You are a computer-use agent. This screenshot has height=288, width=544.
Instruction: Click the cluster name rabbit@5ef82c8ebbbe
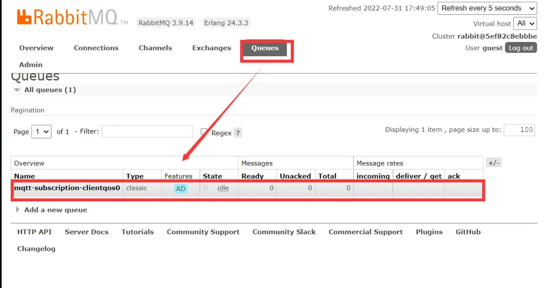497,36
